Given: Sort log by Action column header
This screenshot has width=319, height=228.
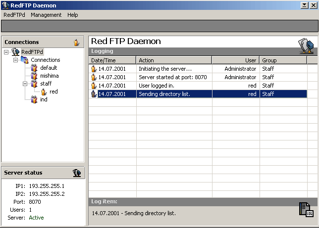Looking at the screenshot, I should (173, 60).
